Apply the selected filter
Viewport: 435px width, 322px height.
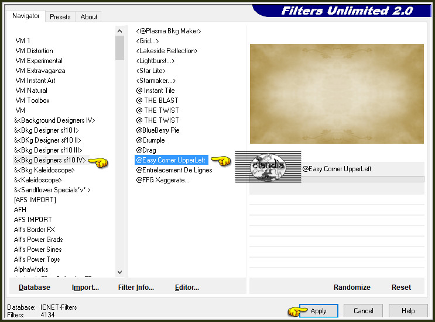click(x=318, y=311)
